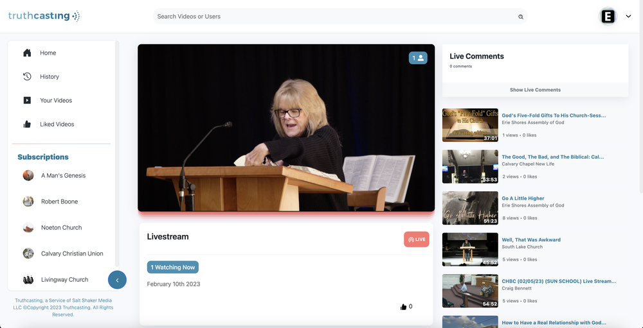Viewport: 643px width, 328px height.
Task: Open Well, That Was Awkward thumbnail
Action: click(470, 250)
